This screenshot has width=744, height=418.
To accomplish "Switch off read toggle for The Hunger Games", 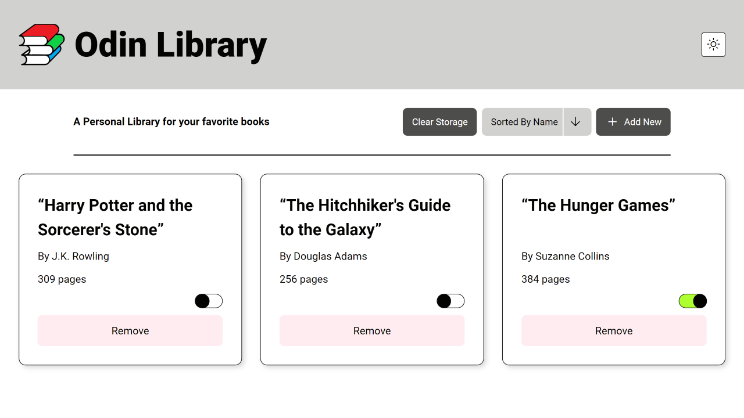I will click(693, 301).
